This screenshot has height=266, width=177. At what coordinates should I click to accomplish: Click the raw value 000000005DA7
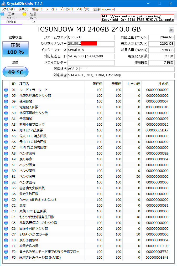coord(157,130)
